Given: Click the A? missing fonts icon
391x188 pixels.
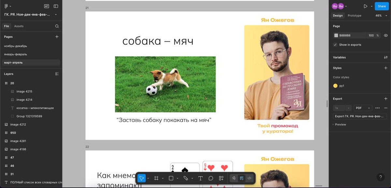Looking at the screenshot, I should [x=47, y=6].
